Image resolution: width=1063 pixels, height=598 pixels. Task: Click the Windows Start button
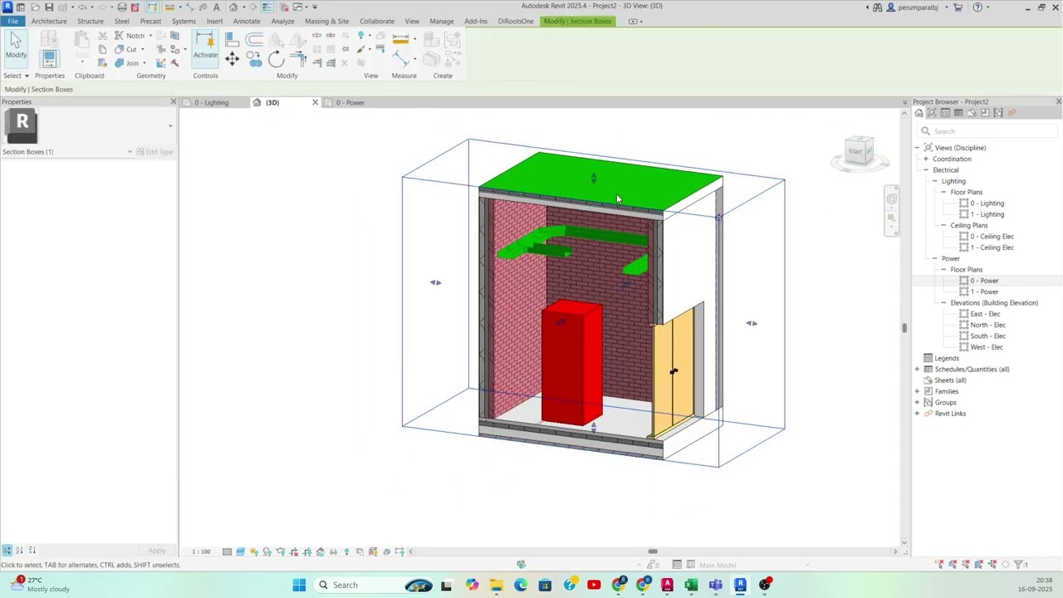coord(299,585)
